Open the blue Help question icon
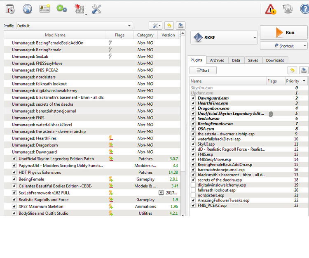309x258 pixels. click(x=304, y=9)
